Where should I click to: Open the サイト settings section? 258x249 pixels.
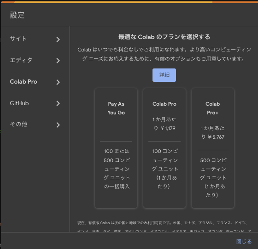tap(35, 39)
